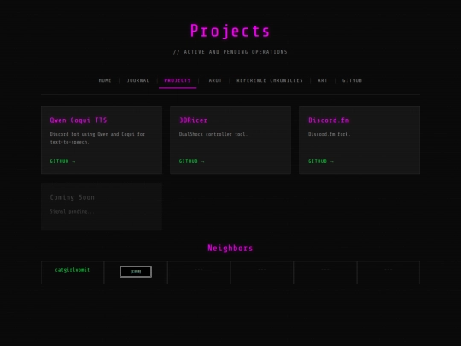Follow GITHUB link under Qwen Coqui TTS
The height and width of the screenshot is (346, 461).
62,161
